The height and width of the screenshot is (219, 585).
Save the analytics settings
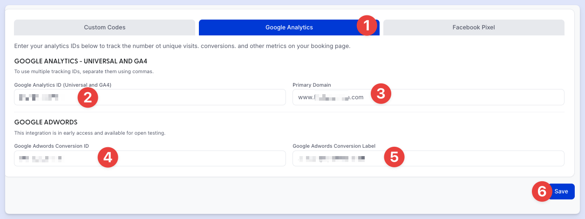click(561, 192)
